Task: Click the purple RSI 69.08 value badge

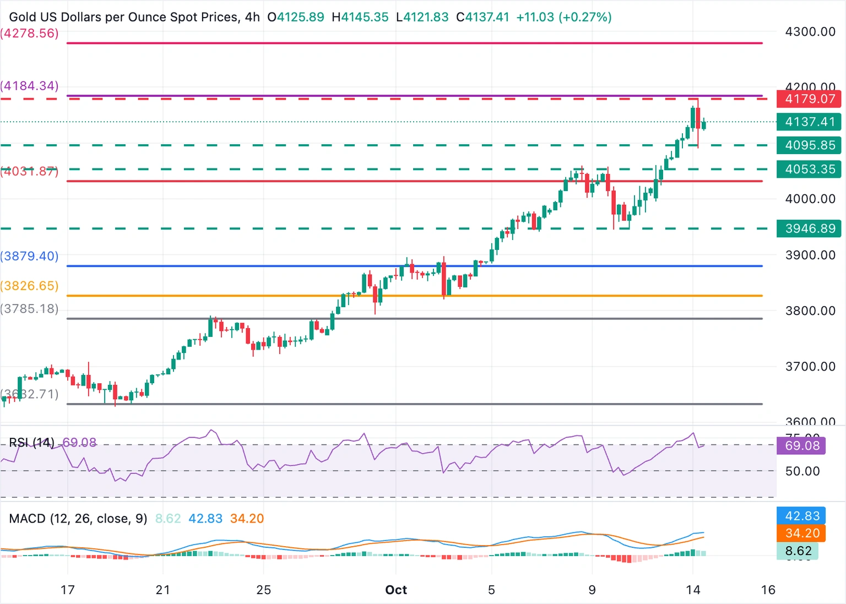Action: 801,445
